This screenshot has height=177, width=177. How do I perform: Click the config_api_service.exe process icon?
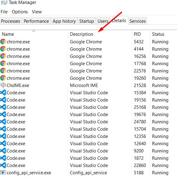point(3,172)
